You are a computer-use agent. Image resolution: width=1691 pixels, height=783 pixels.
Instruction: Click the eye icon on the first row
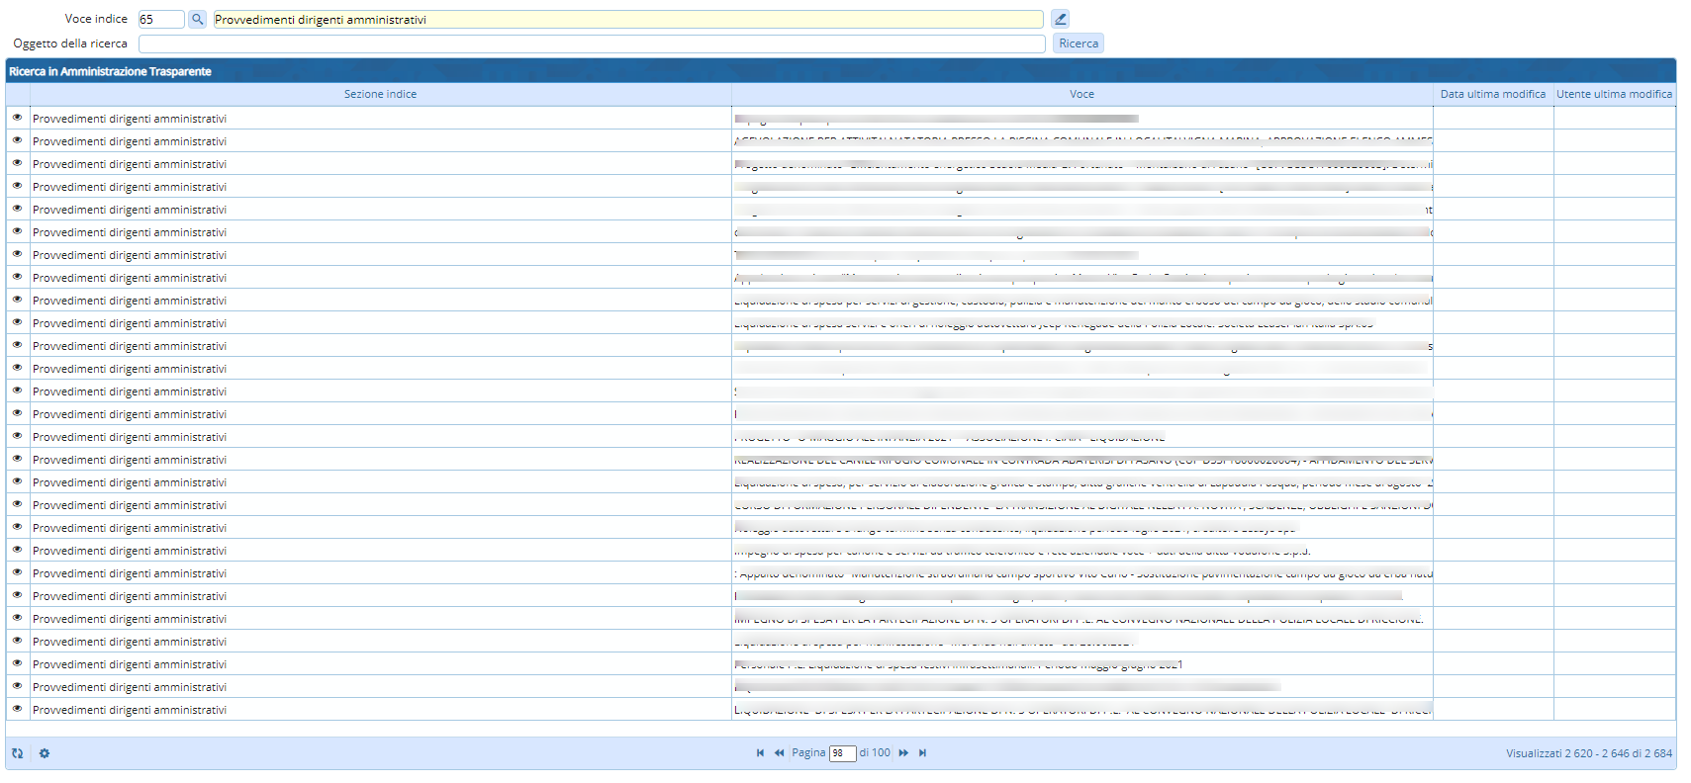click(x=17, y=118)
